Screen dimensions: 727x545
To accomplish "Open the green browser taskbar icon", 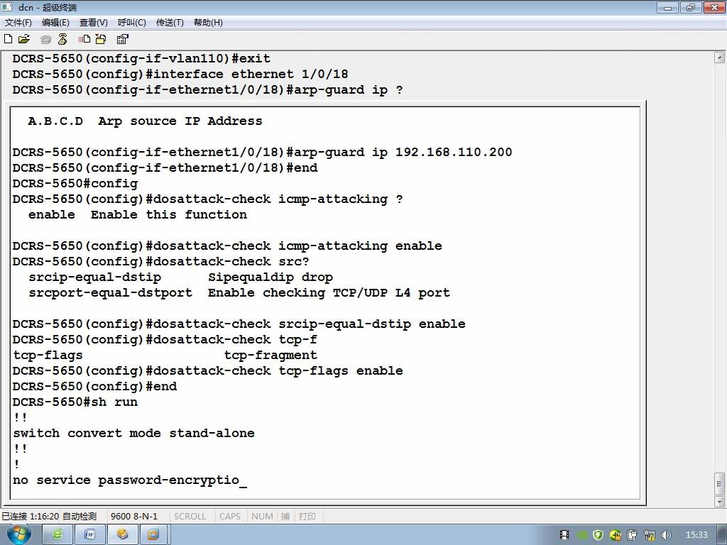I will pos(58,535).
